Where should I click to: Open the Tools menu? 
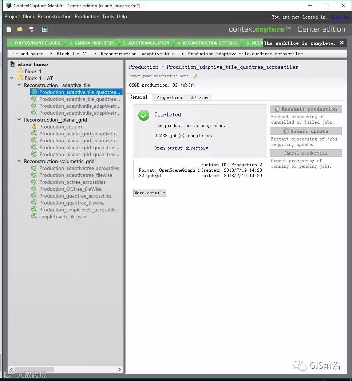coord(108,16)
